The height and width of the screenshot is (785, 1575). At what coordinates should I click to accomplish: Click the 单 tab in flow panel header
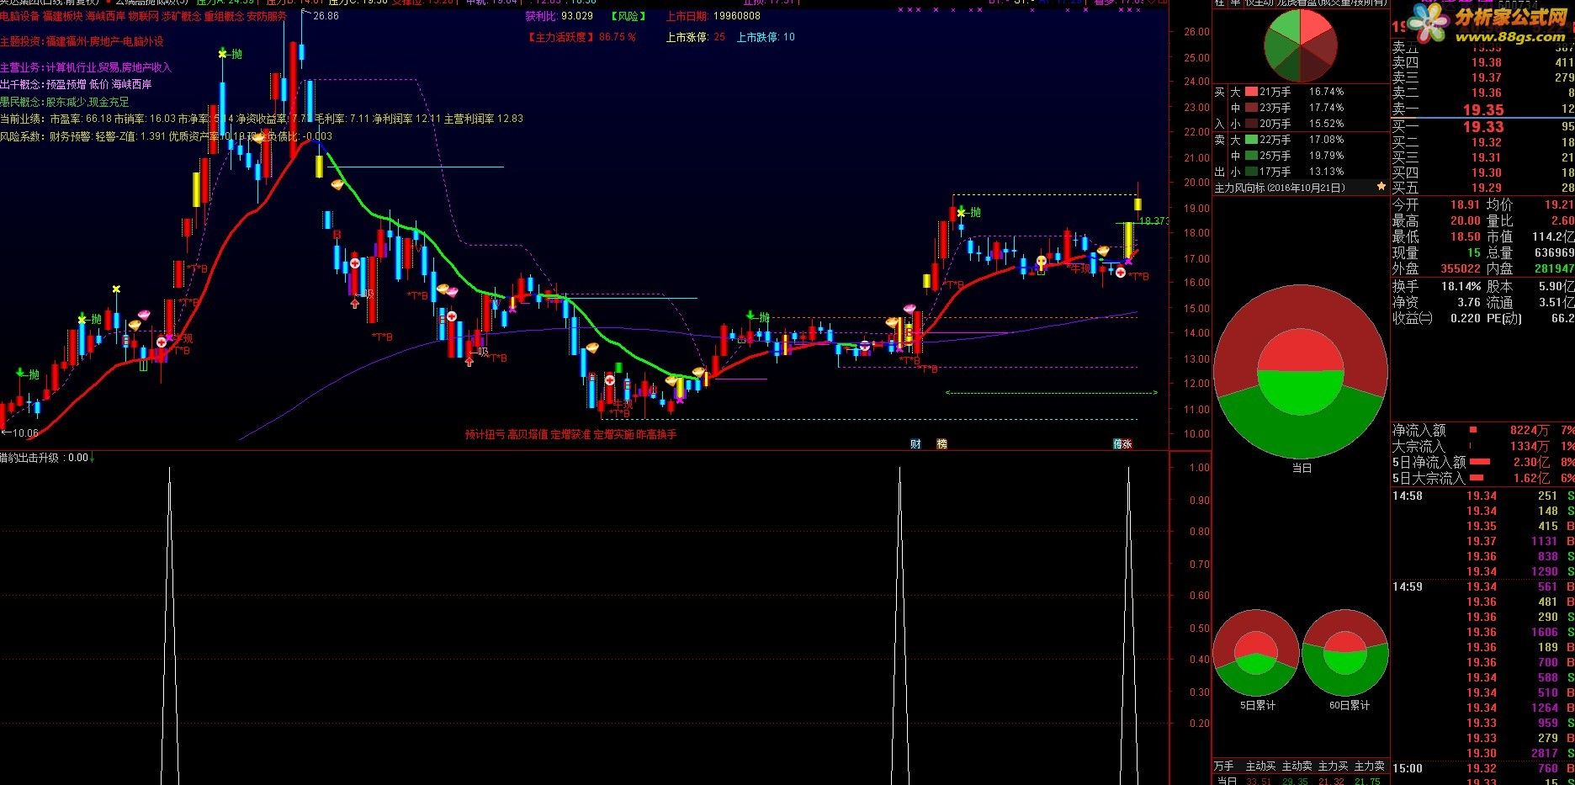tap(1235, 3)
